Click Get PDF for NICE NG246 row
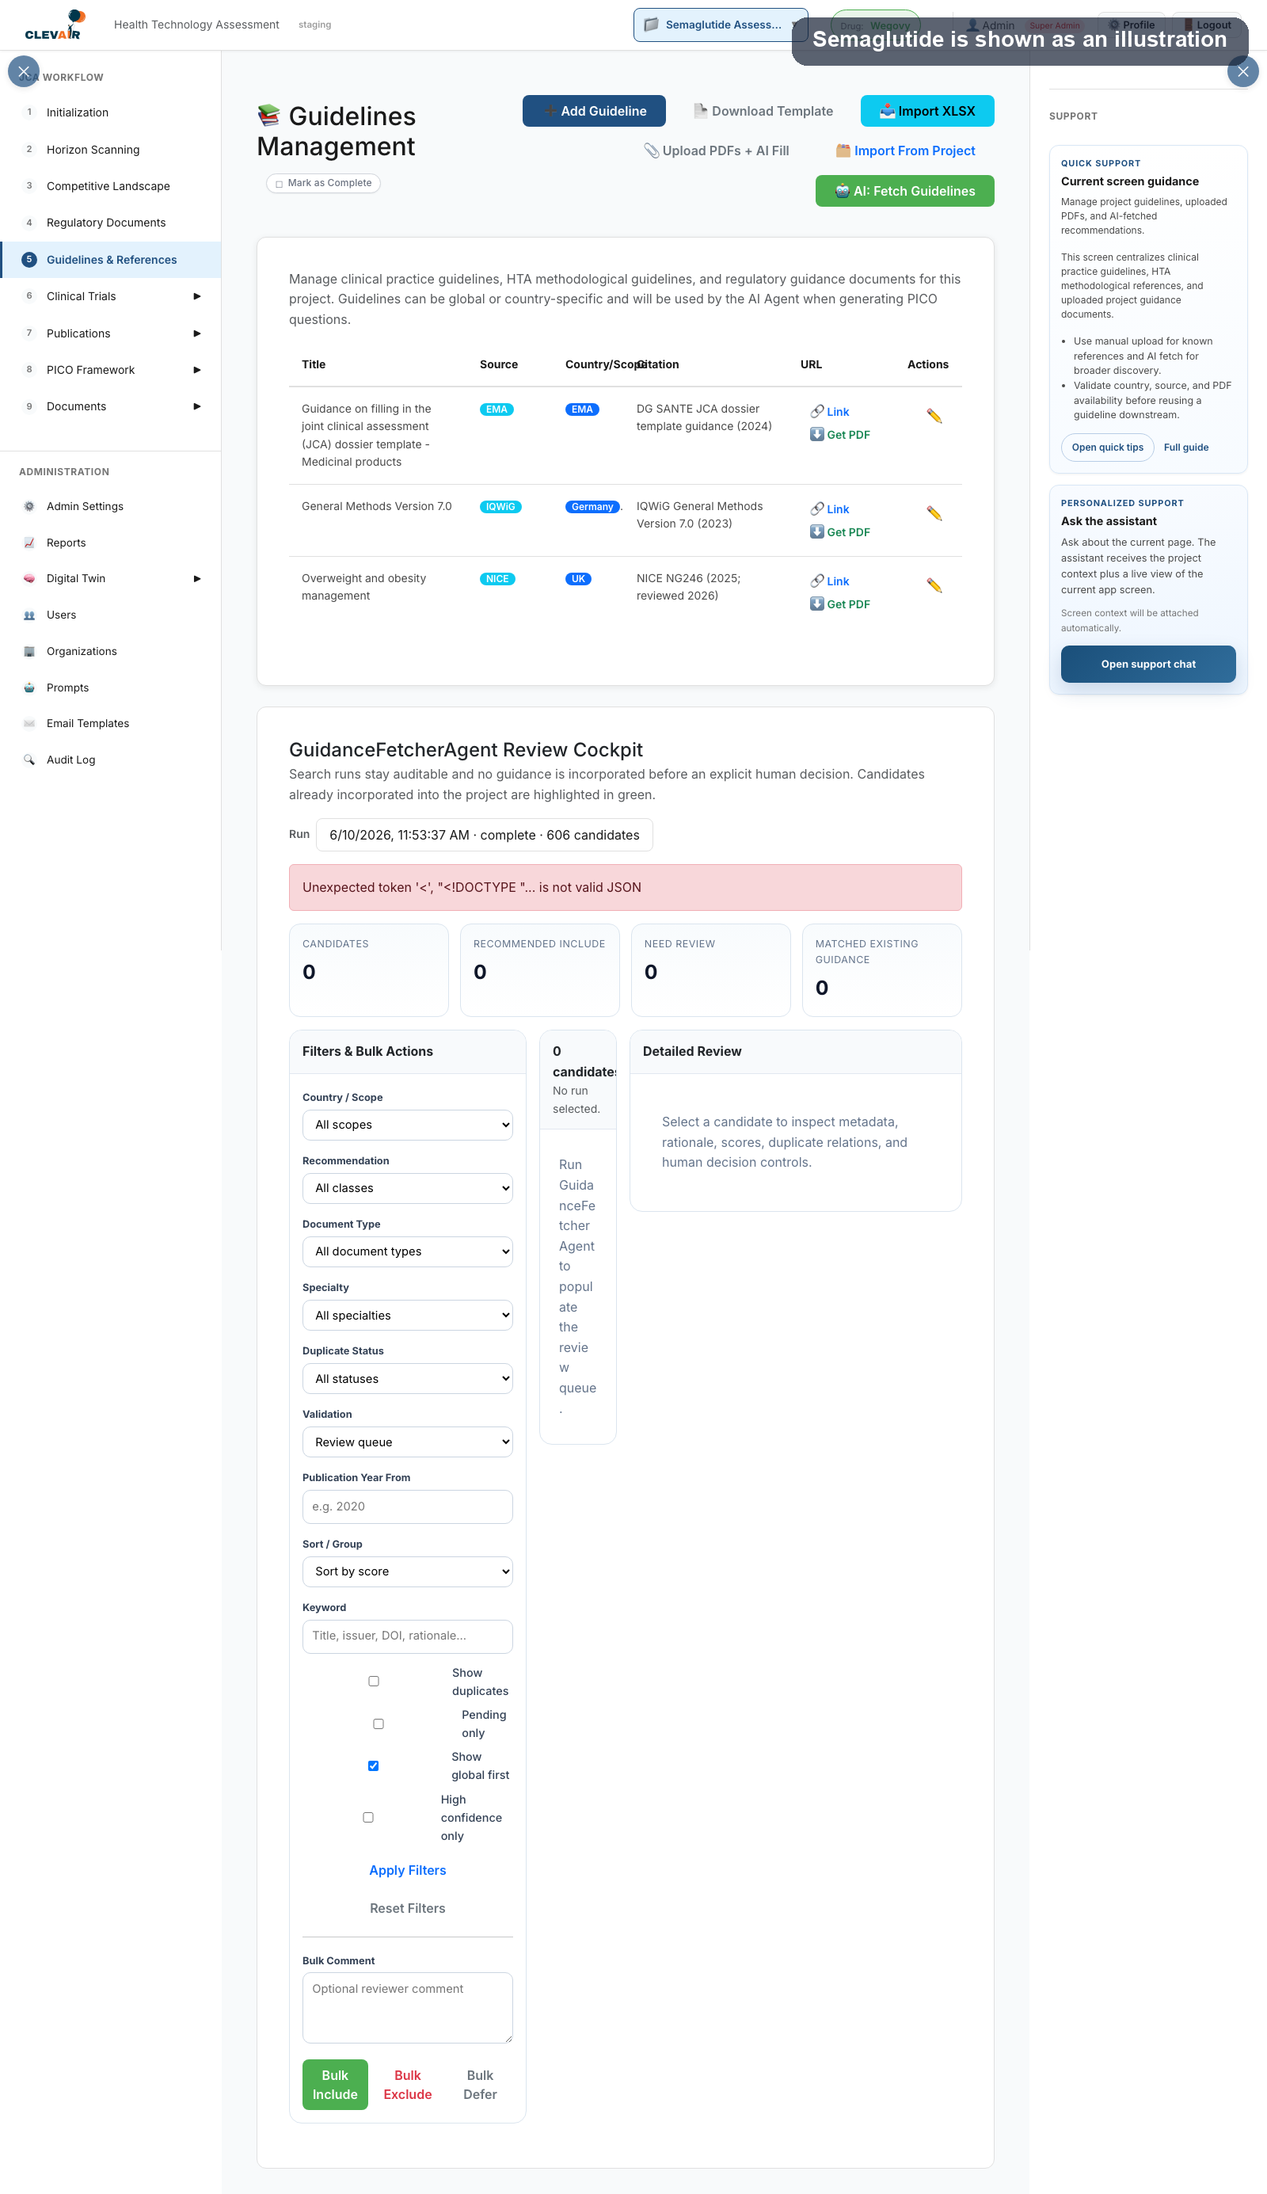 click(x=839, y=605)
